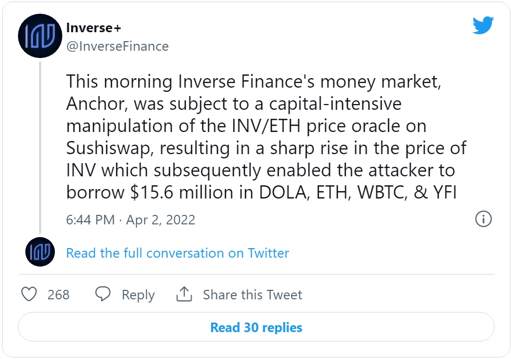Read the full conversation on Twitter
Screen dimensions: 511x359
[177, 253]
